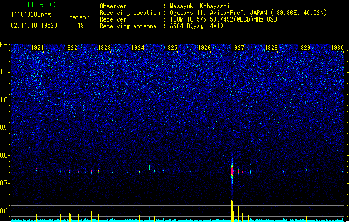The width and height of the screenshot is (350, 222).
Task: Click the 1927 time marker
Action: coord(238,48)
